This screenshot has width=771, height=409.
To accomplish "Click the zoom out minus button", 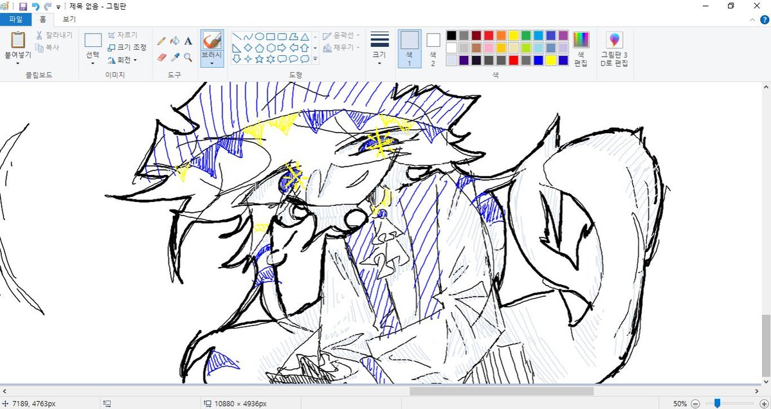I will (x=695, y=404).
